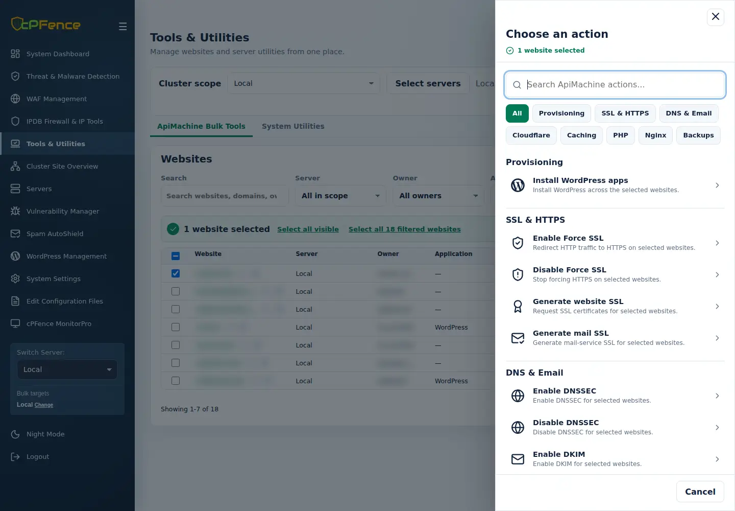The width and height of the screenshot is (735, 511).
Task: Check the first WordPress application row checkbox
Action: pyautogui.click(x=176, y=327)
